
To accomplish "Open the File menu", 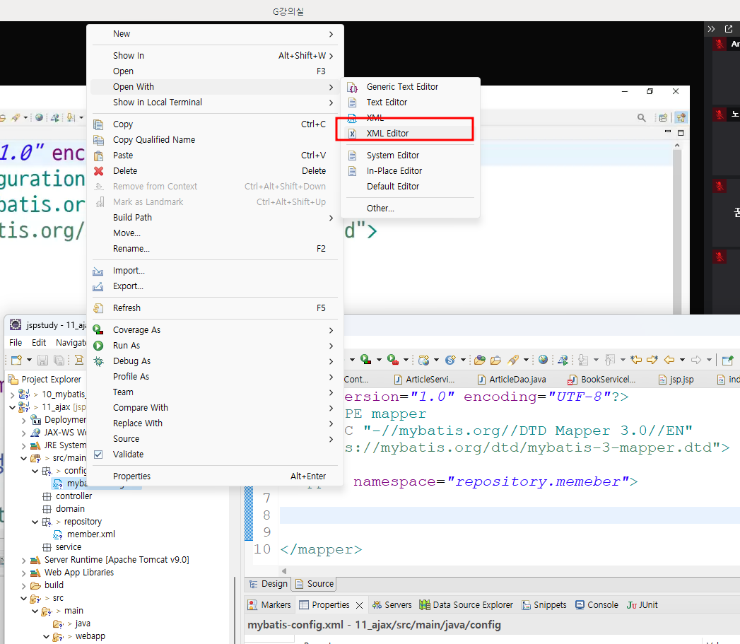I will click(x=16, y=342).
